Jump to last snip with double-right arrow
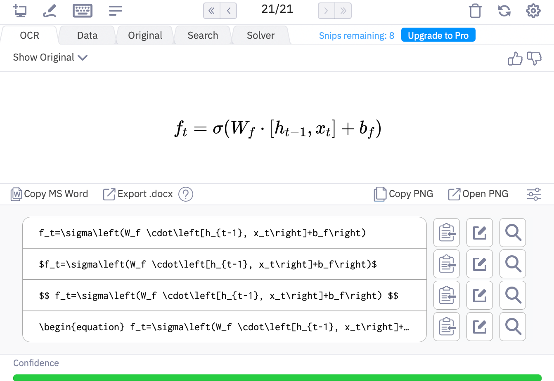The width and height of the screenshot is (554, 381). pos(343,11)
